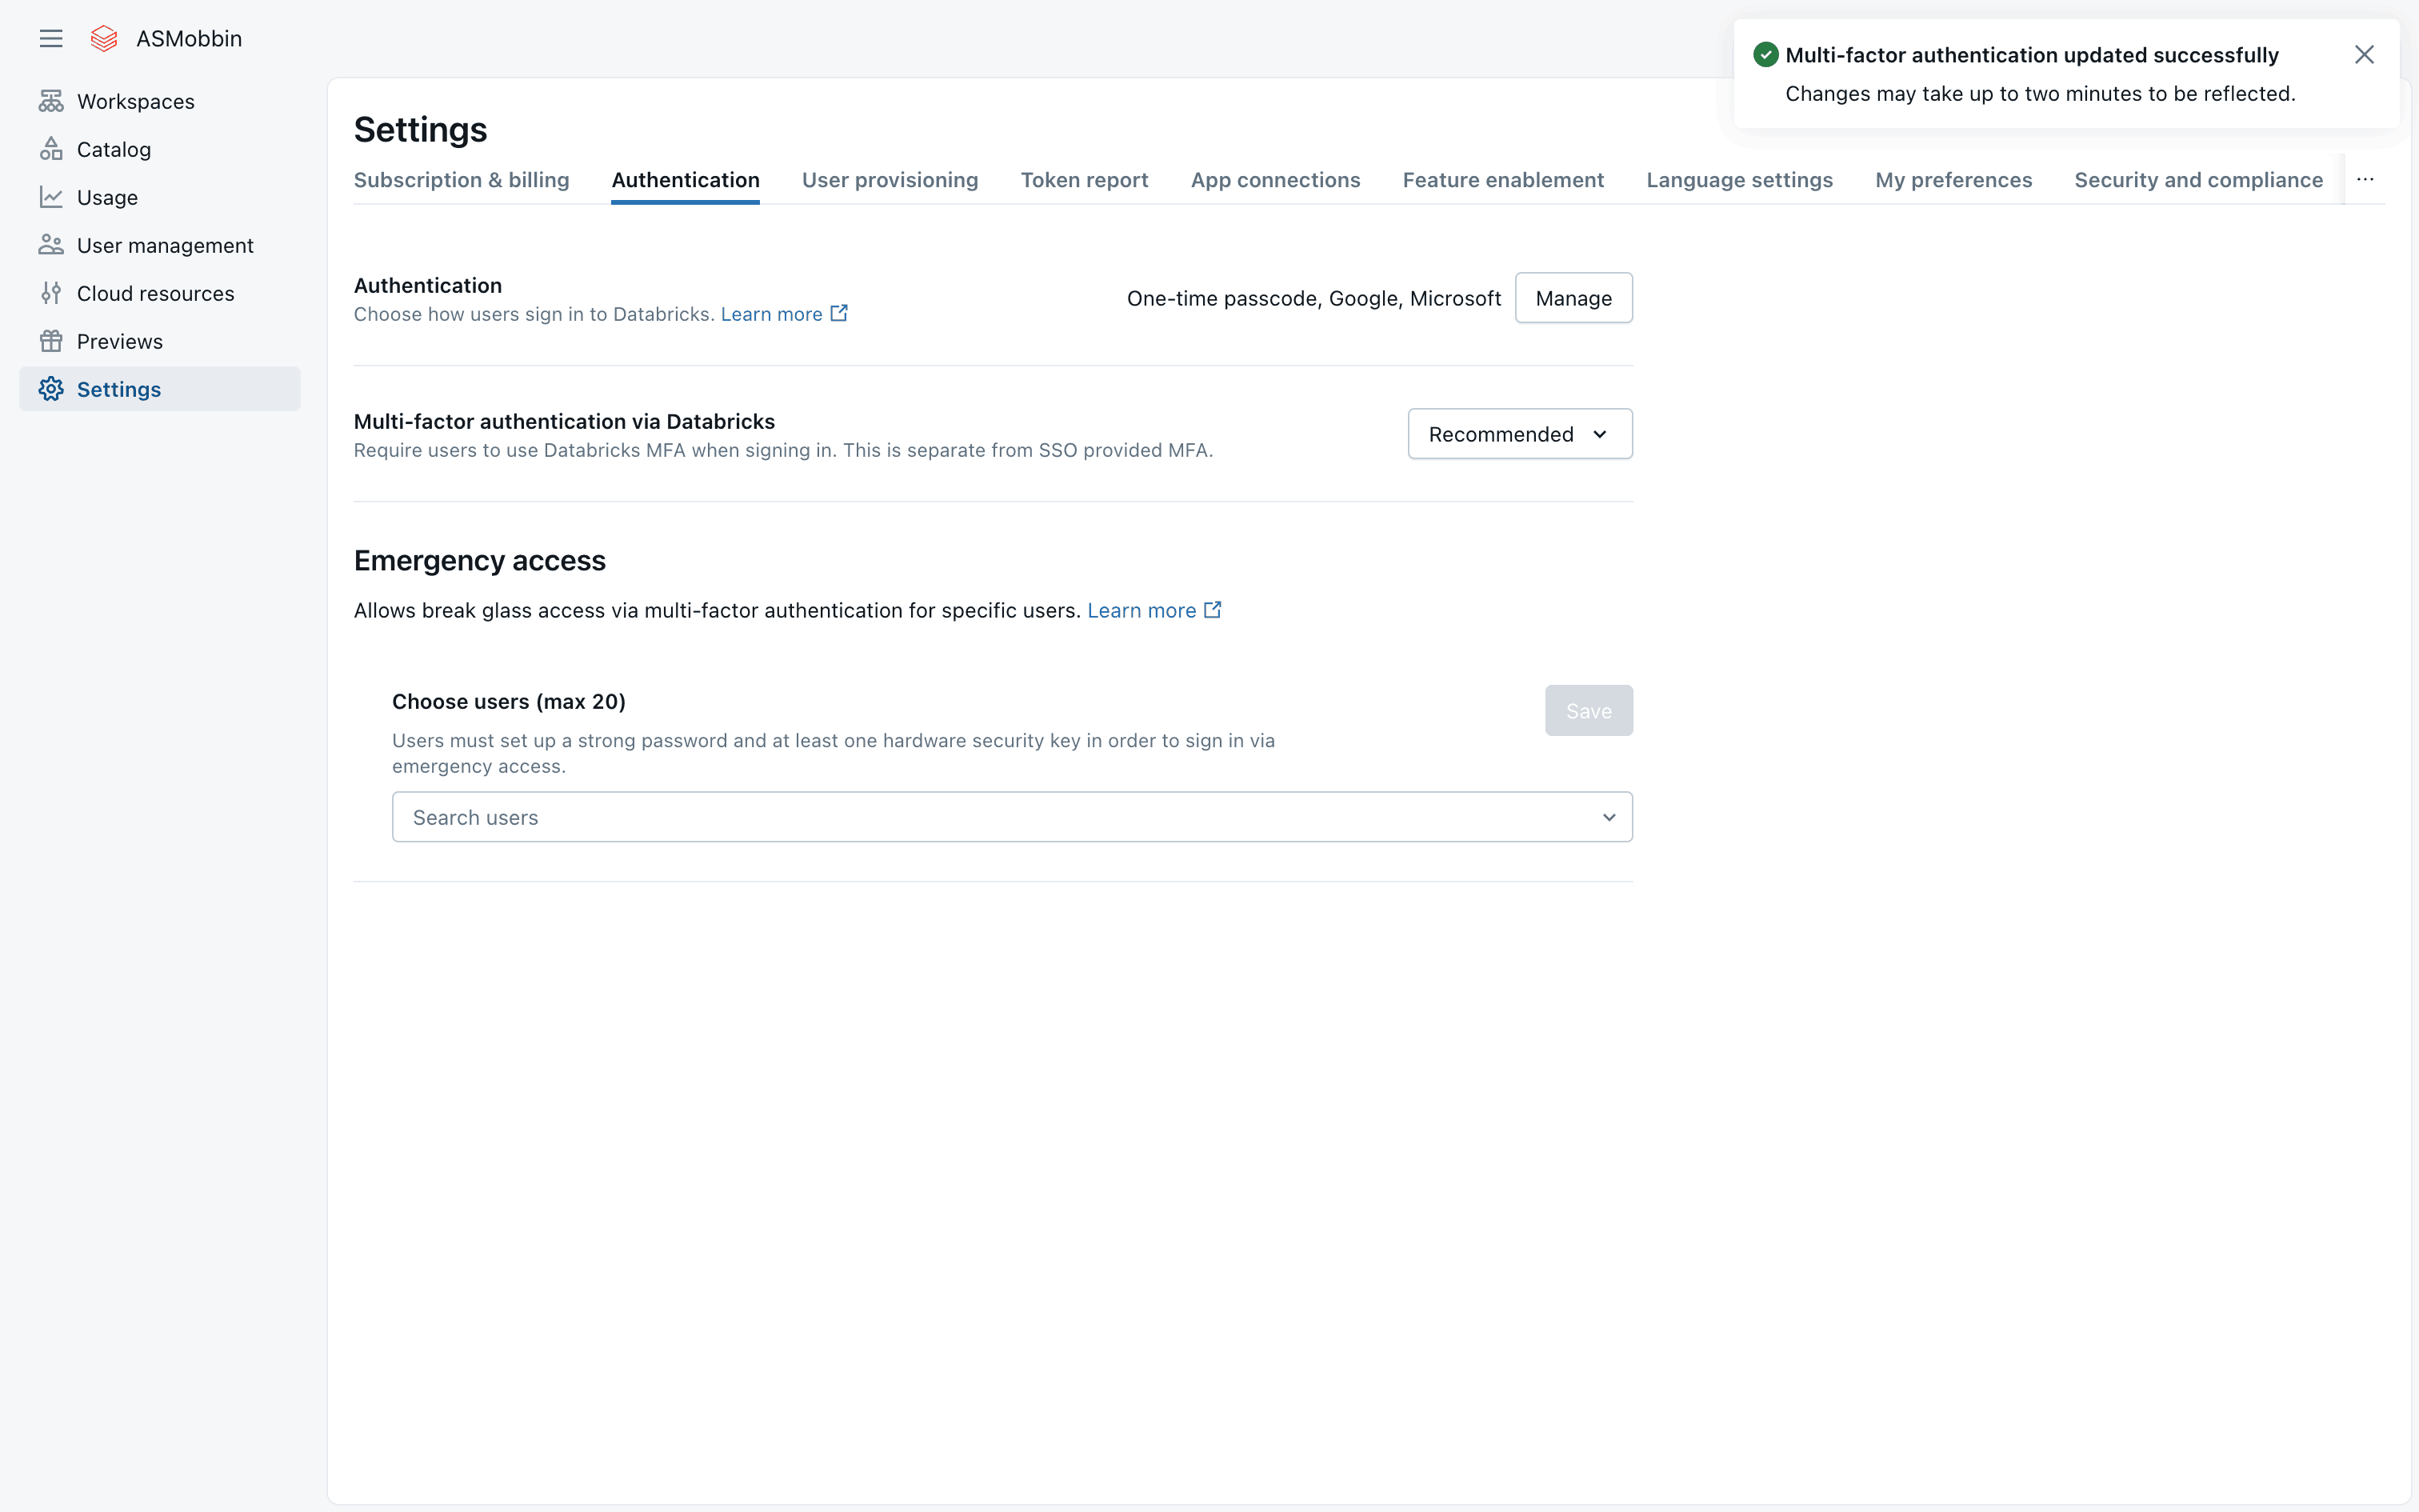Click the hamburger menu icon
2419x1512 pixels.
click(x=51, y=38)
